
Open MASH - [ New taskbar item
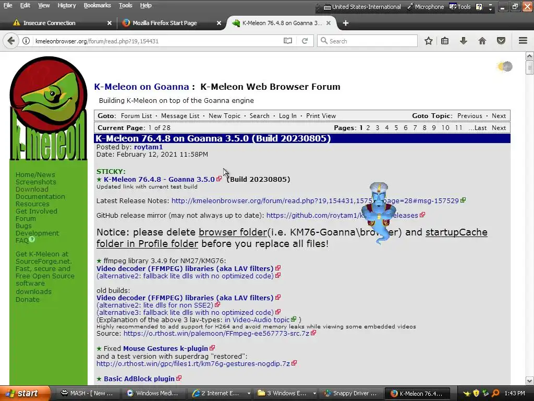click(87, 393)
